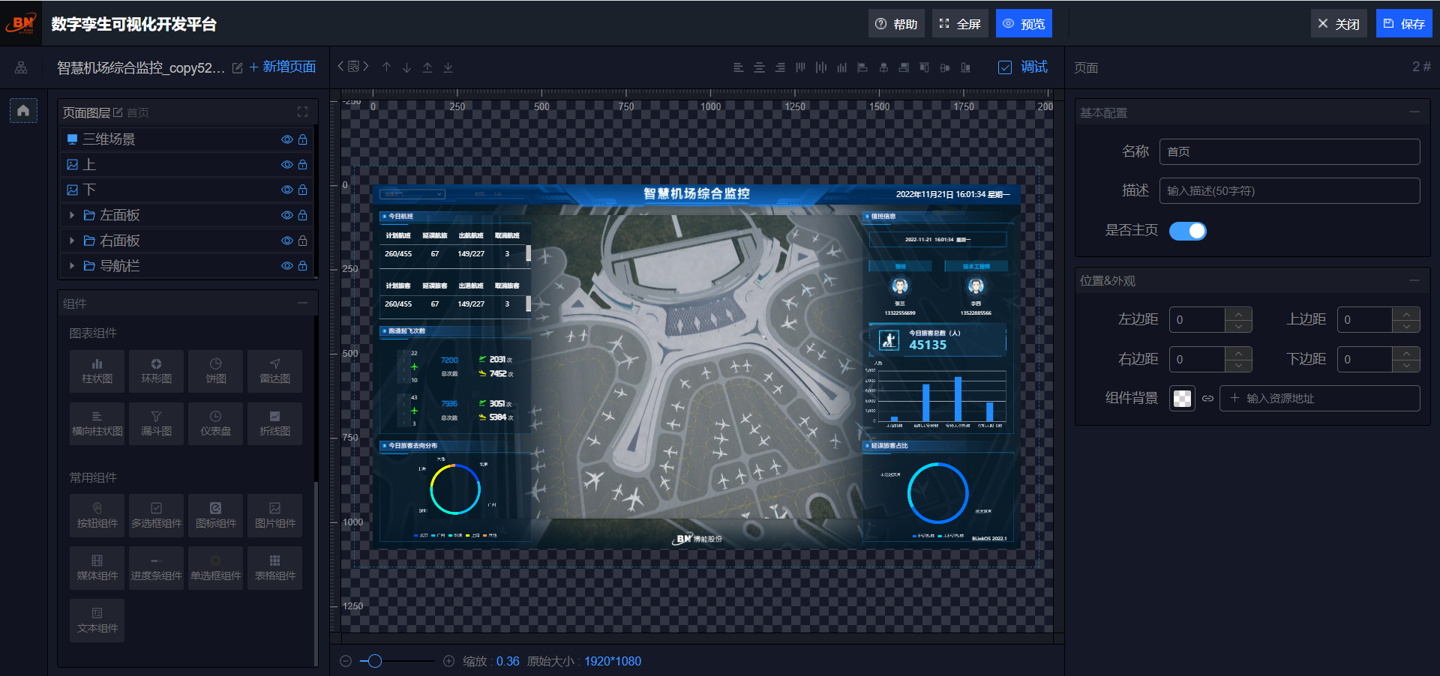Hide the 三维场景 layer
Screen dimensions: 1440x676
click(286, 139)
